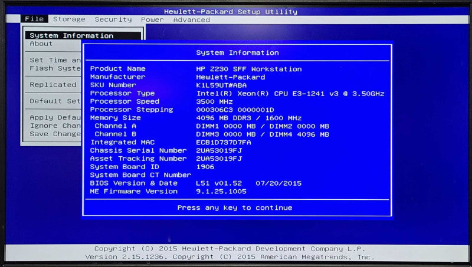Click the ECB1D737D7FA MAC address
This screenshot has height=267, width=472.
(x=224, y=143)
